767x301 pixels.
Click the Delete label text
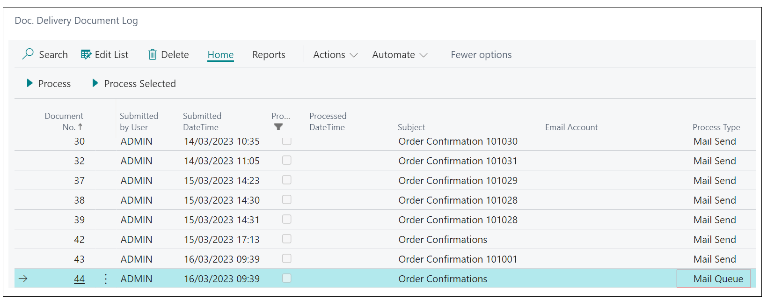pyautogui.click(x=175, y=55)
